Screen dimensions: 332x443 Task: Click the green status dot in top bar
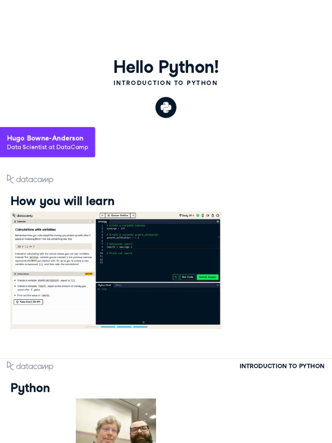click(x=198, y=215)
